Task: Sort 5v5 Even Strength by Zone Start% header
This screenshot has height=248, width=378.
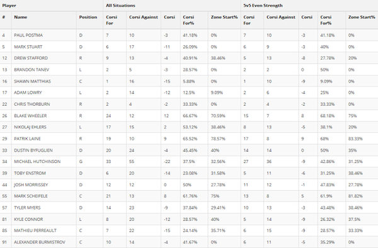Action: [362, 17]
